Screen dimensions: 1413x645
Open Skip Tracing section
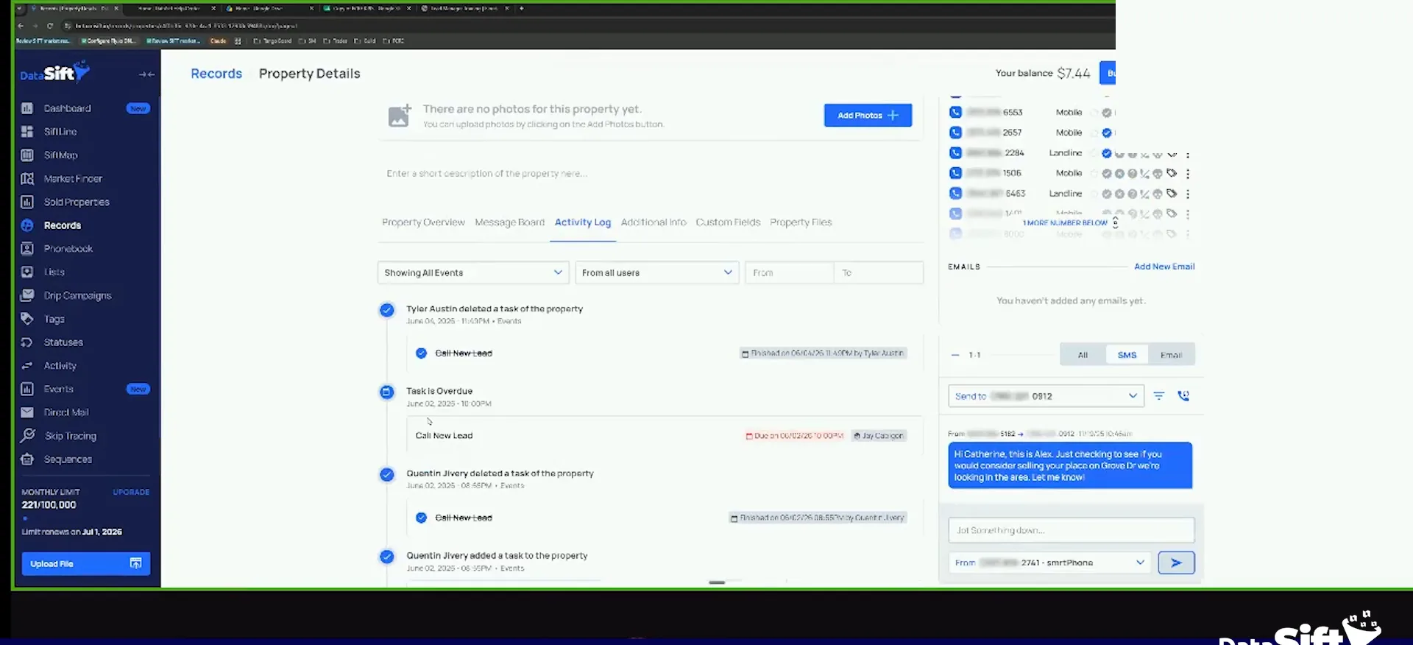coord(70,436)
